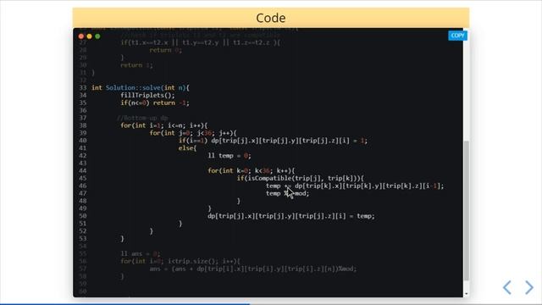Click the yellow dot in the code window header
The image size is (542, 305).
[x=90, y=36]
